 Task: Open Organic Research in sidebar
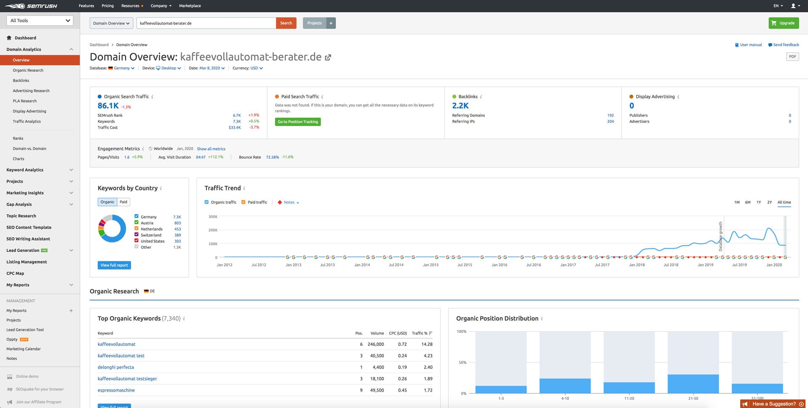(28, 71)
